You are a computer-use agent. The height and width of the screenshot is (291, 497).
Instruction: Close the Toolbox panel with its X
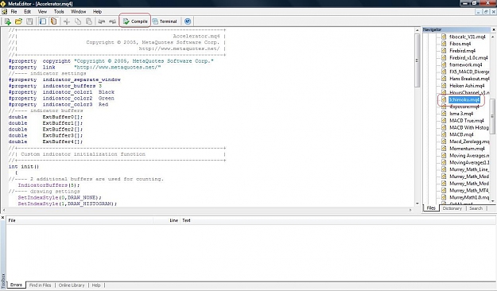2,218
